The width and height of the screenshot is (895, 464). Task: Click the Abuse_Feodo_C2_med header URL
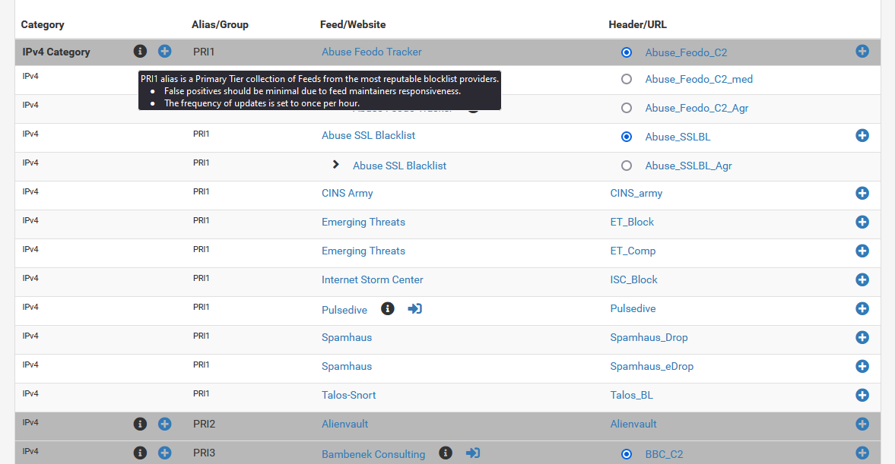[699, 79]
